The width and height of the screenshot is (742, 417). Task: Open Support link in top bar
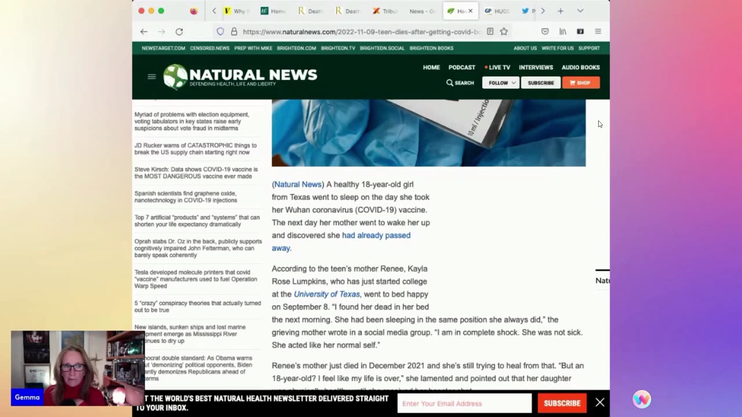point(589,48)
